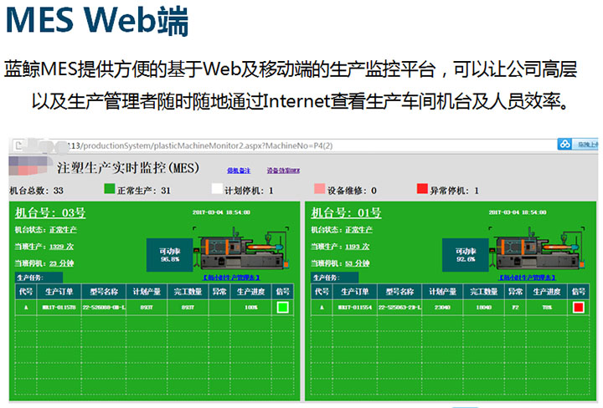This screenshot has width=603, height=408.
Task: Click the 正常生产 status link for machine 01号
Action: pyautogui.click(x=358, y=230)
